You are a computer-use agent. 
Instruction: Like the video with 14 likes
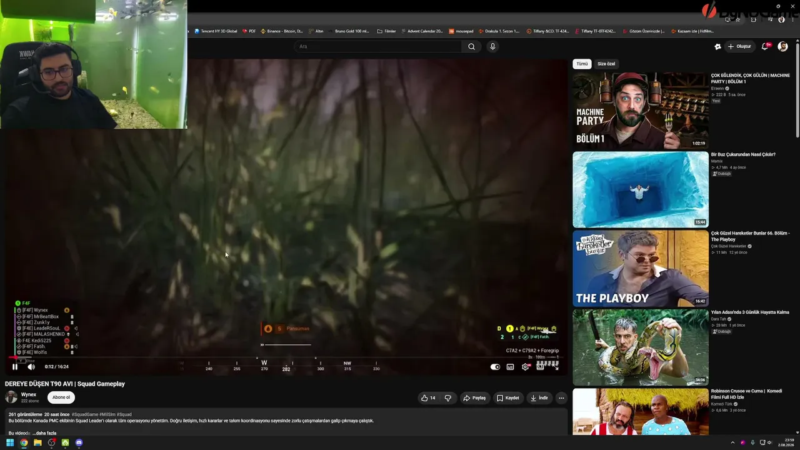(428, 398)
